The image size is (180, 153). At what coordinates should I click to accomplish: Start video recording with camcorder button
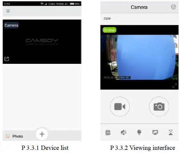tap(120, 106)
